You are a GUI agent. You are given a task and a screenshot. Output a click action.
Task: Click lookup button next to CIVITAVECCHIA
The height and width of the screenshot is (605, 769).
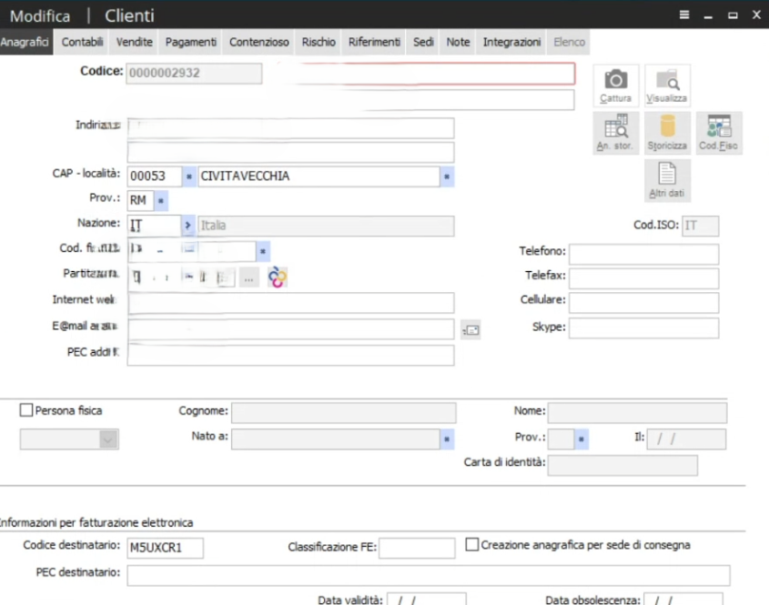[447, 176]
